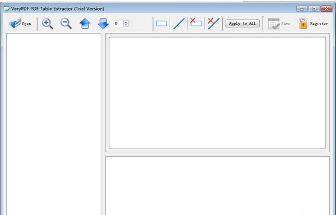Open a PDF with the Open button
This screenshot has height=215, width=336.
pyautogui.click(x=20, y=24)
